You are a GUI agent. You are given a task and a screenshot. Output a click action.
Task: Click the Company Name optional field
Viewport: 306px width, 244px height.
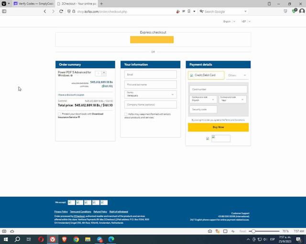click(x=151, y=104)
